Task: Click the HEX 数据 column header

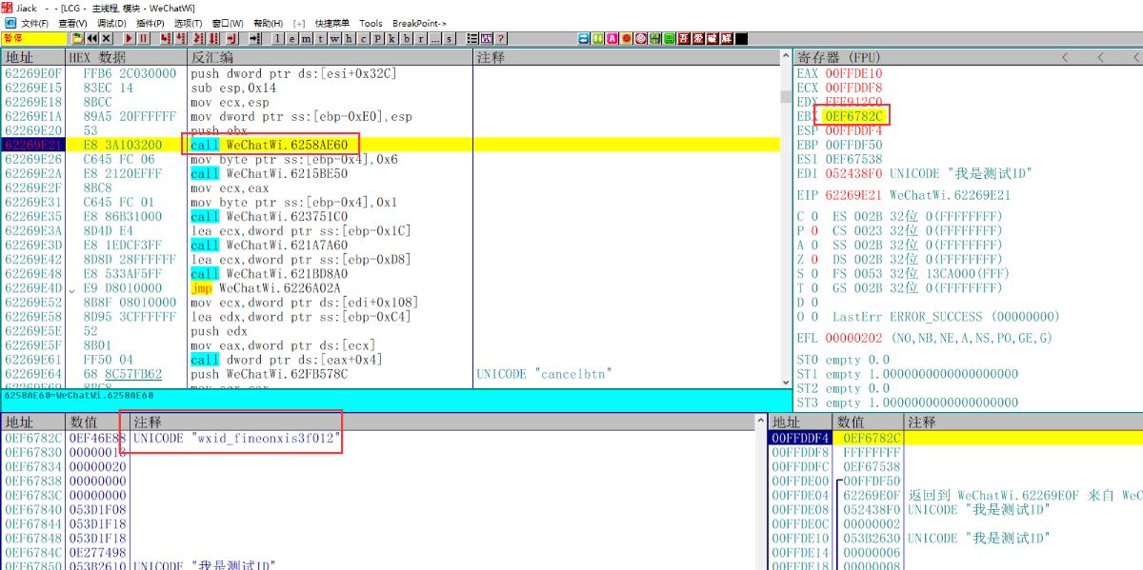Action: pyautogui.click(x=126, y=58)
